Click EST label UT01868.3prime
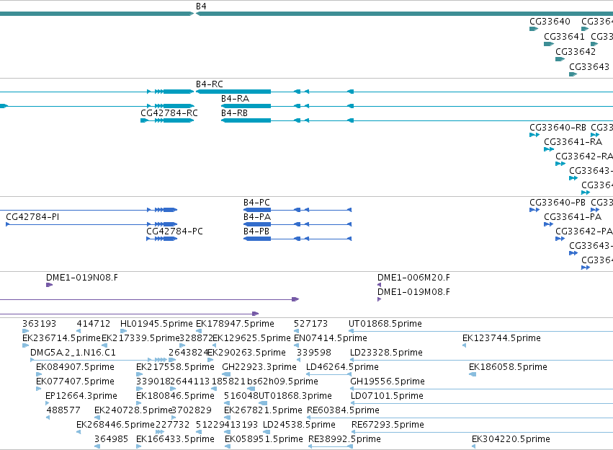 295,396
